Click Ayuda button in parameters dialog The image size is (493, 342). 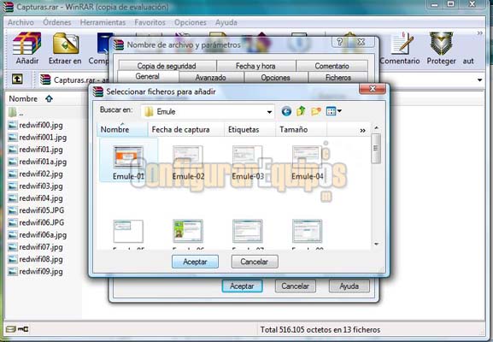click(x=349, y=286)
